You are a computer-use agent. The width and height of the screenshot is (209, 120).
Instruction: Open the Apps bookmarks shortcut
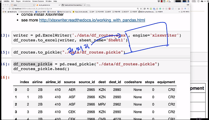4,12
